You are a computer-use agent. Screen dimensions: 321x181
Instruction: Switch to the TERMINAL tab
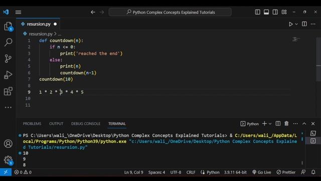pos(117,124)
